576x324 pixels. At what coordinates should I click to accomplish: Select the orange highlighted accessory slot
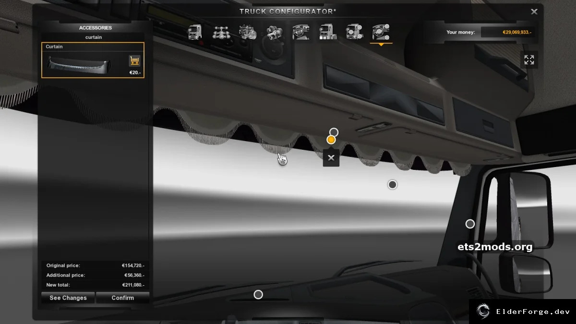point(331,140)
